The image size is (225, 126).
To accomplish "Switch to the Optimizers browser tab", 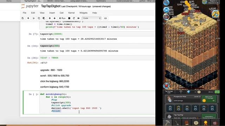I will [x=101, y=1].
